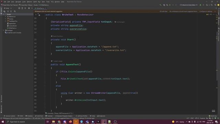Select WriteText.cs in the explorer tree
This screenshot has width=220, height=124.
[x=12, y=28]
